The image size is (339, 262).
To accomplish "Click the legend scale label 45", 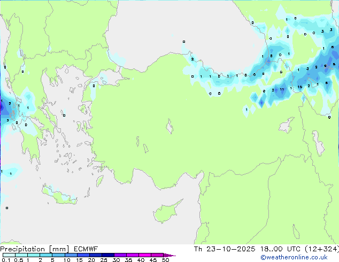I will point(153,260).
